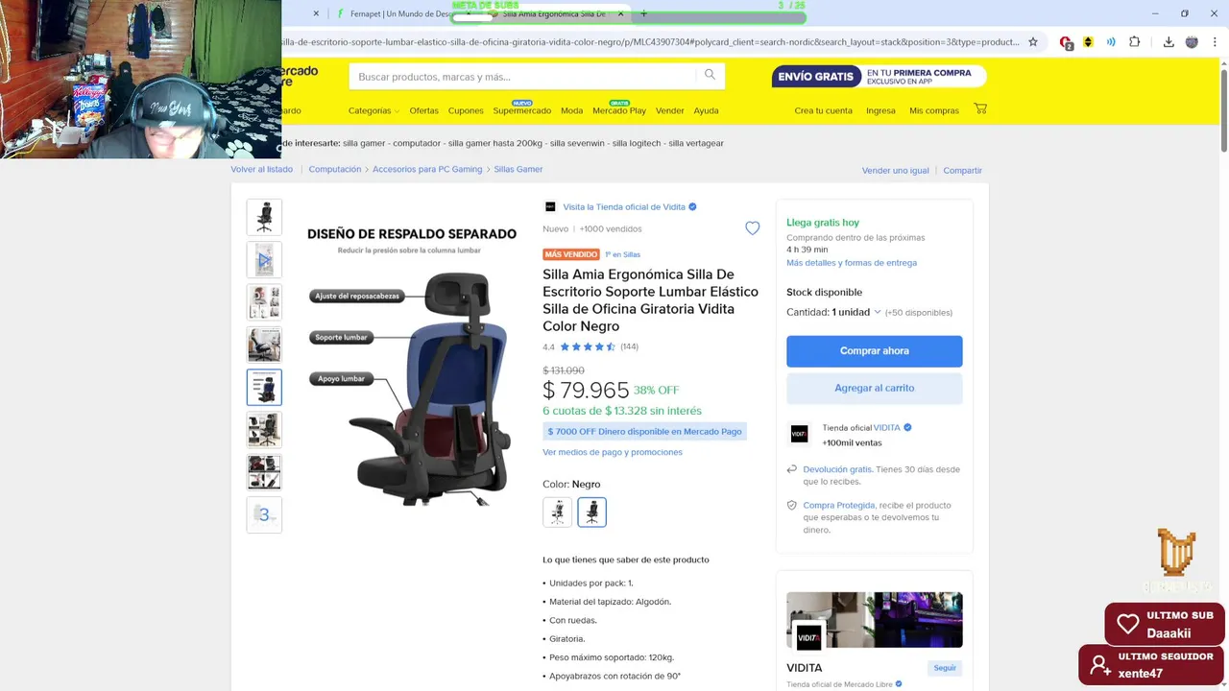This screenshot has width=1229, height=691.
Task: Open Ayuda in the navigation bar
Action: coord(706,110)
